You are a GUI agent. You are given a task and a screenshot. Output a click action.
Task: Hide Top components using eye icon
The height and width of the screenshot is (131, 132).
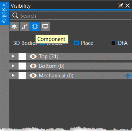[x=33, y=56]
